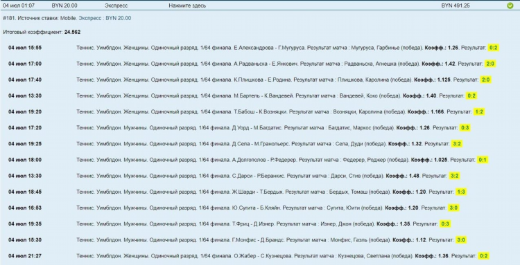
Task: Click result 1:2 of Бабош - Возняцки match
Action: tap(479, 112)
